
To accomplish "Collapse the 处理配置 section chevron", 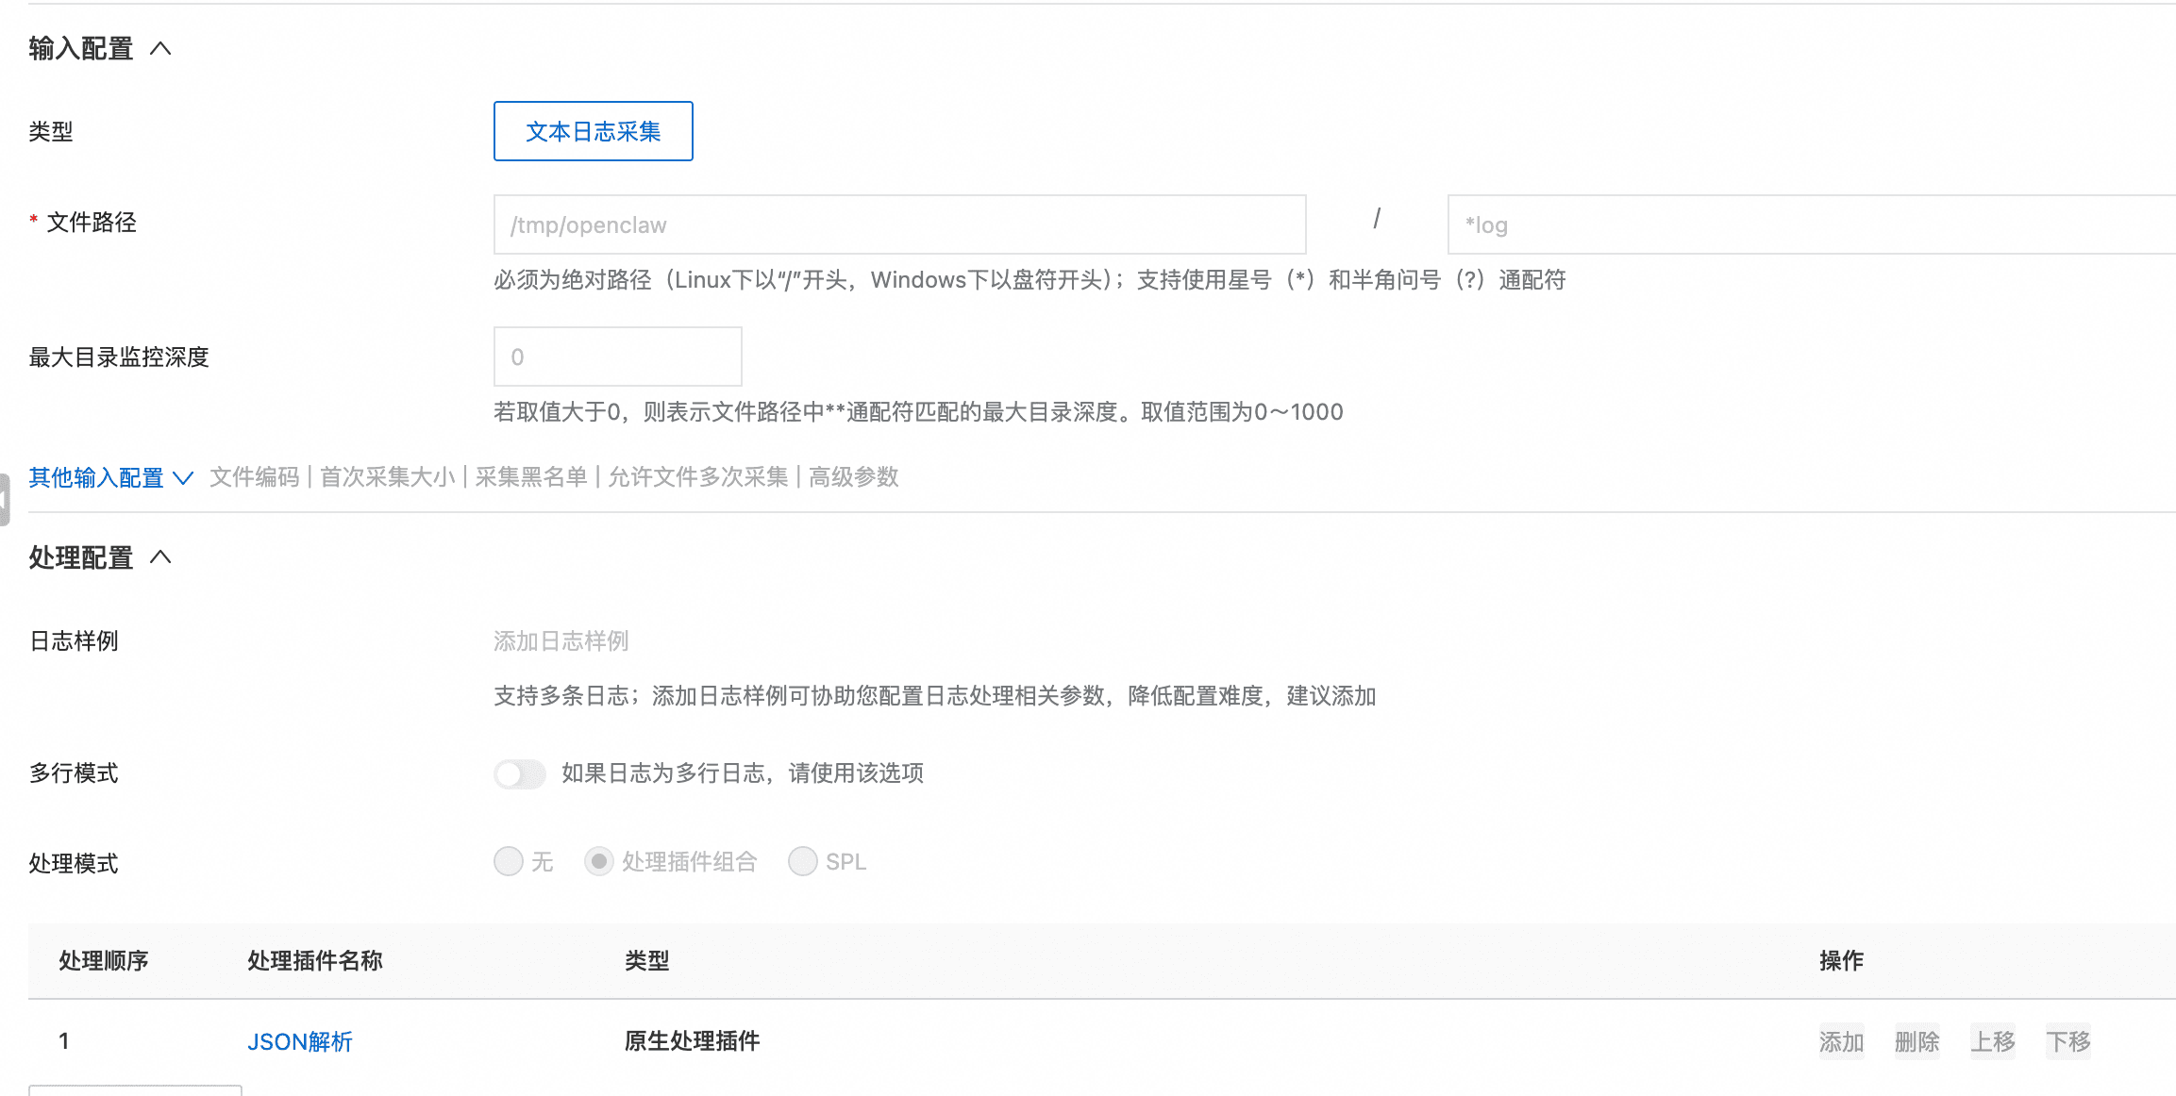I will 160,557.
